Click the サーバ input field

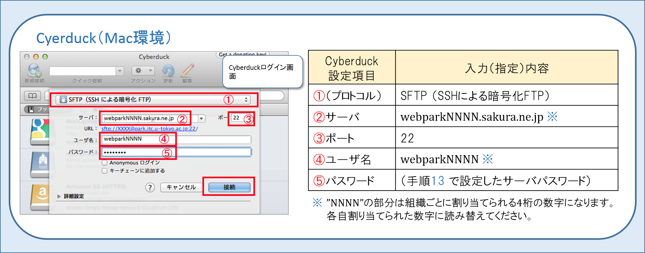[x=150, y=118]
